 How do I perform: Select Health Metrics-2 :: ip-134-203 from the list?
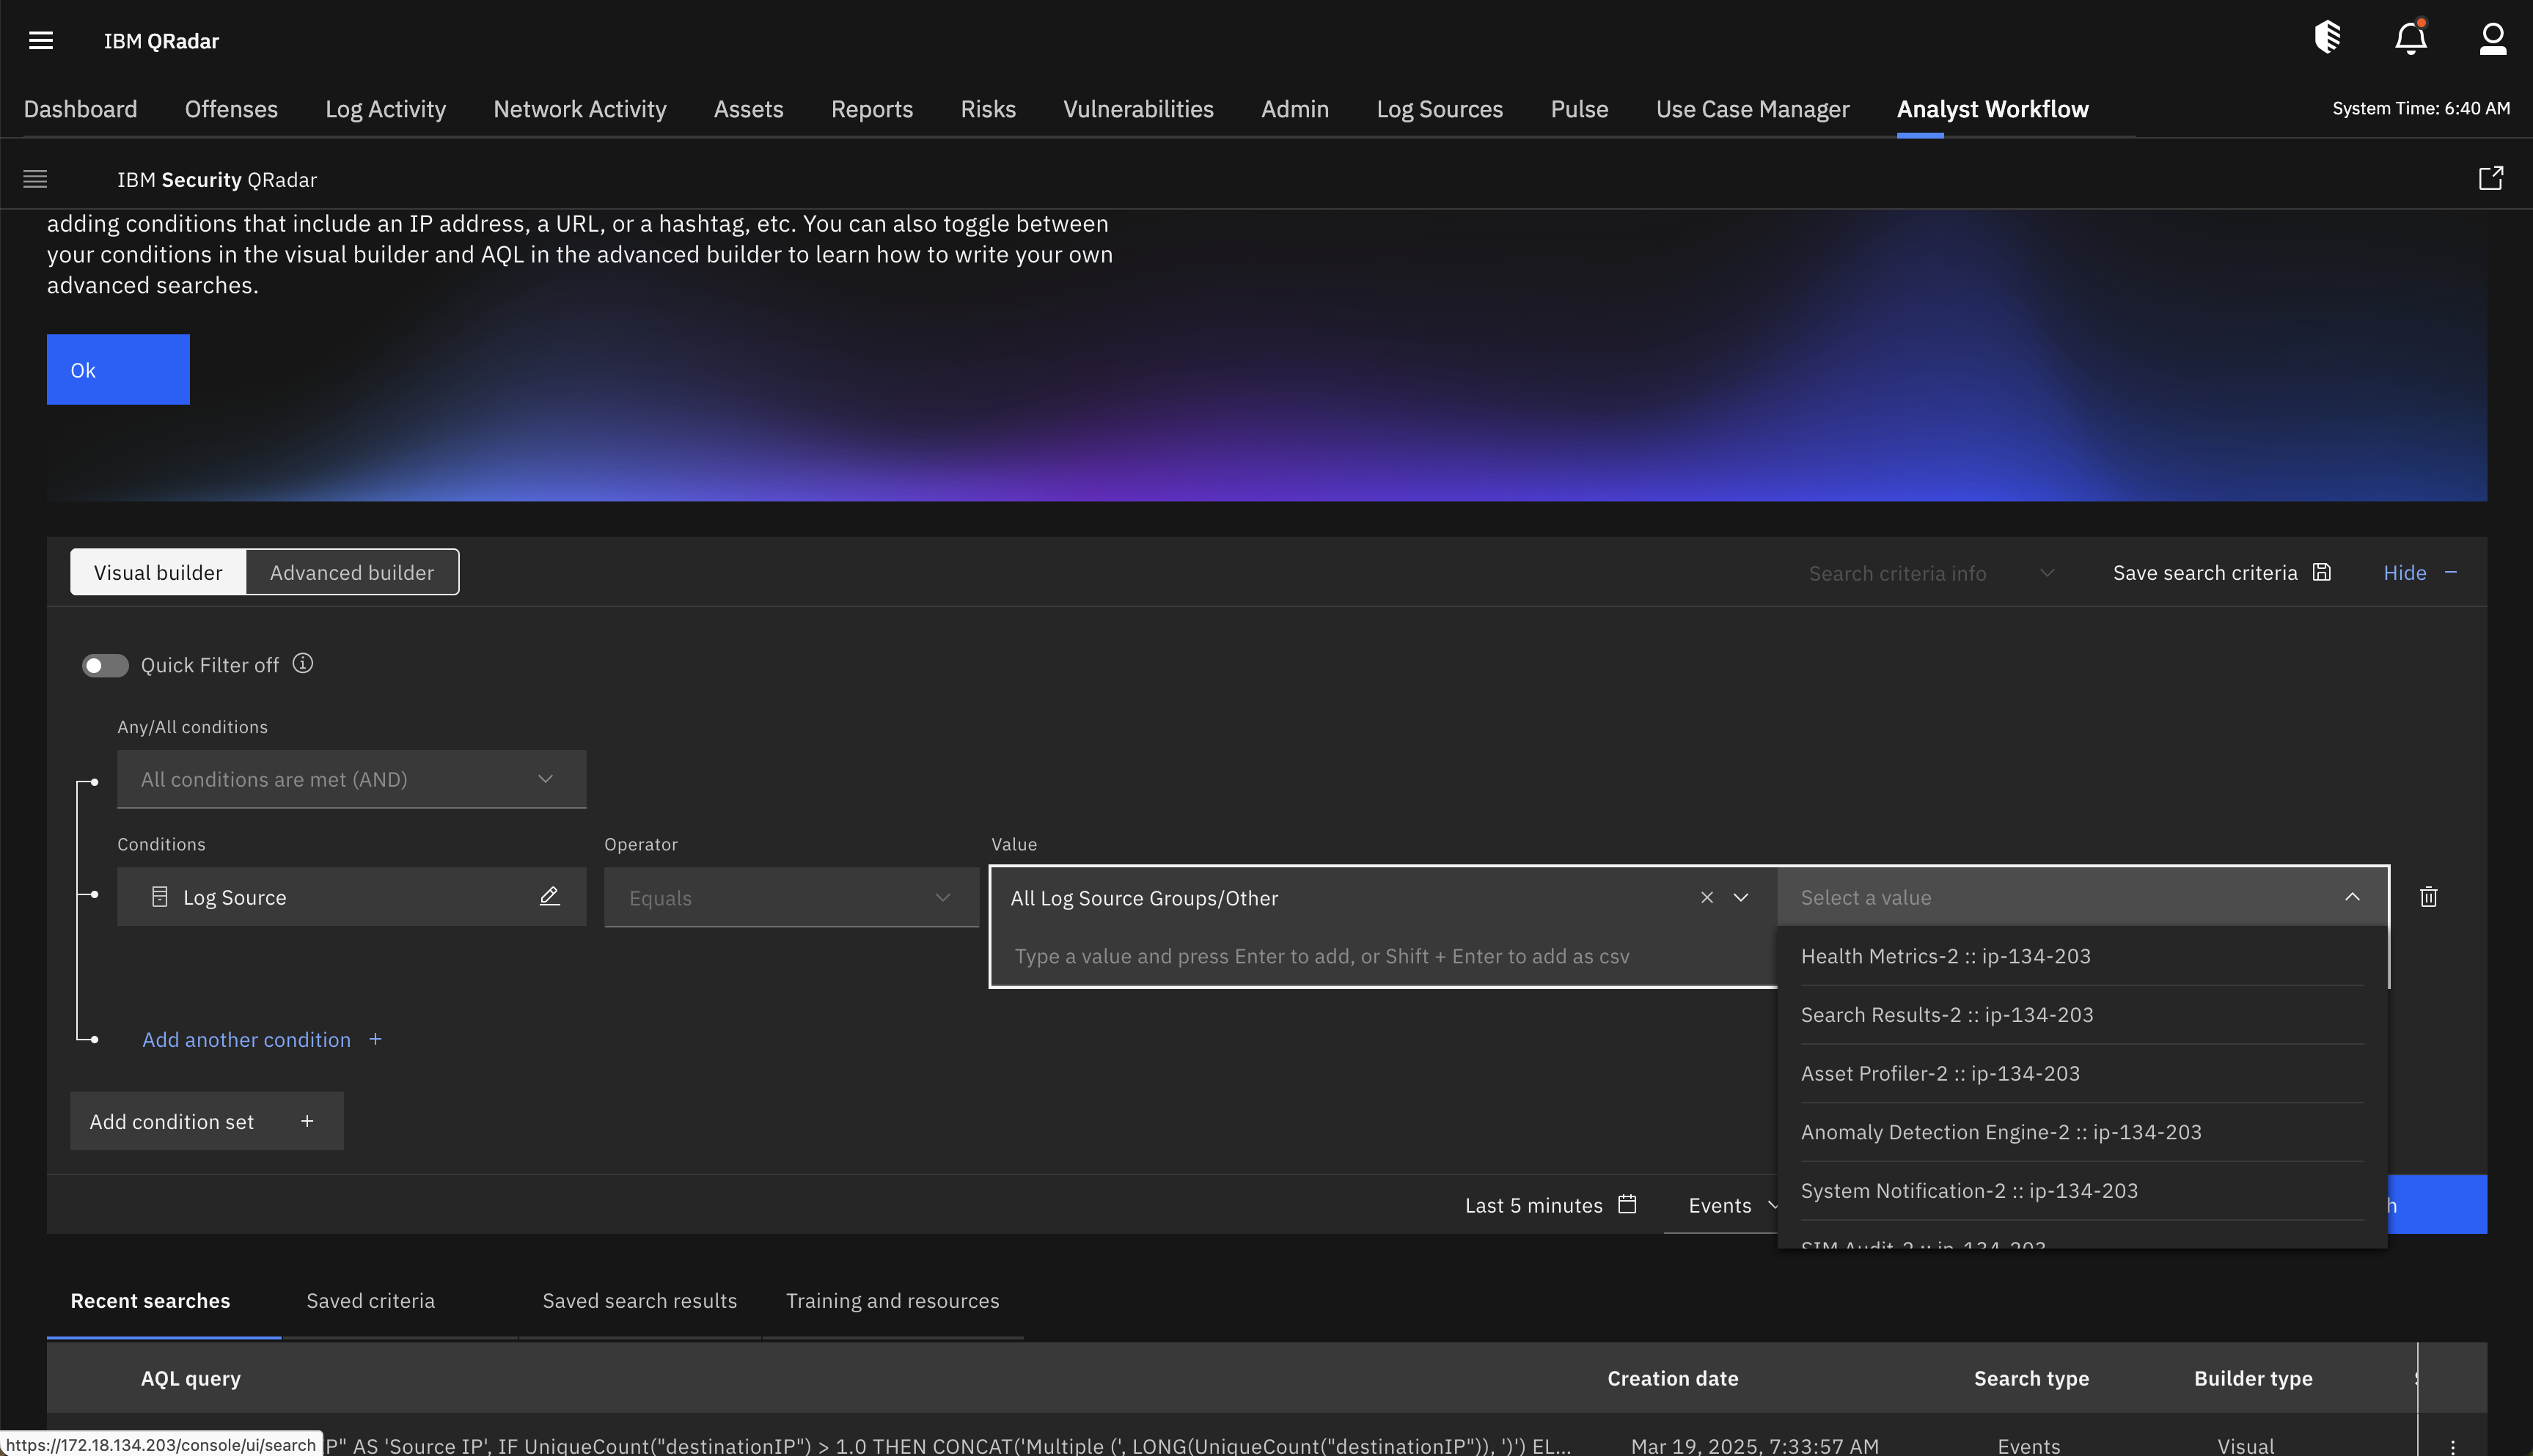point(1944,955)
